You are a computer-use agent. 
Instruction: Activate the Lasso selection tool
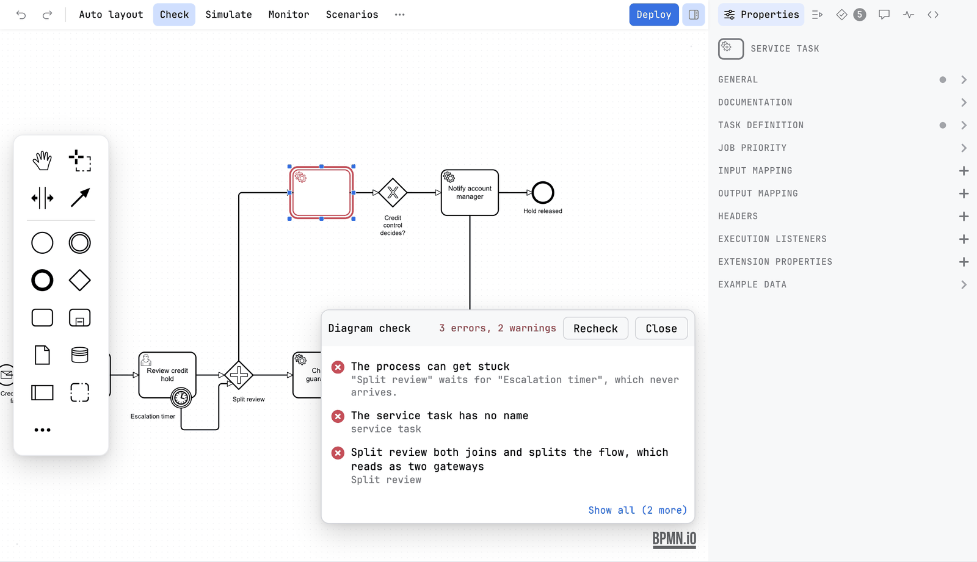(80, 161)
